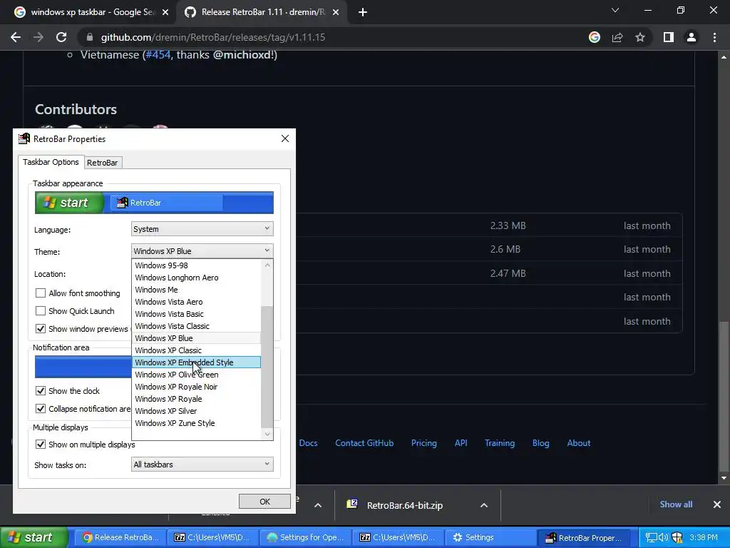
Task: Switch to the RetroBar tab
Action: coord(103,163)
